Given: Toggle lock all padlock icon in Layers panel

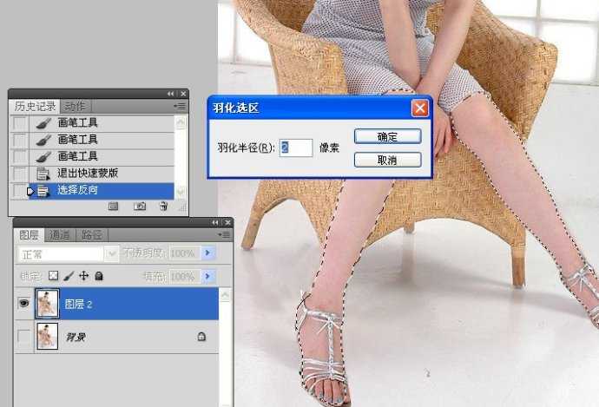Looking at the screenshot, I should click(x=99, y=276).
